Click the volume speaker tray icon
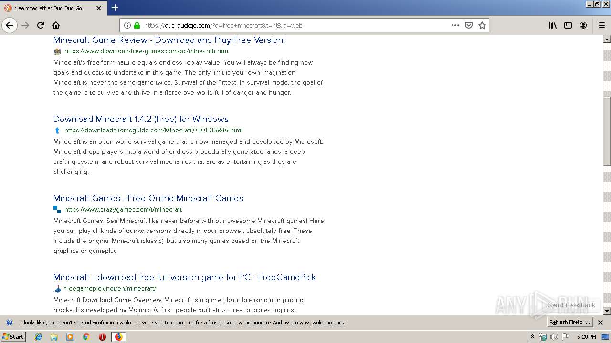Image resolution: width=611 pixels, height=343 pixels. coord(554,337)
